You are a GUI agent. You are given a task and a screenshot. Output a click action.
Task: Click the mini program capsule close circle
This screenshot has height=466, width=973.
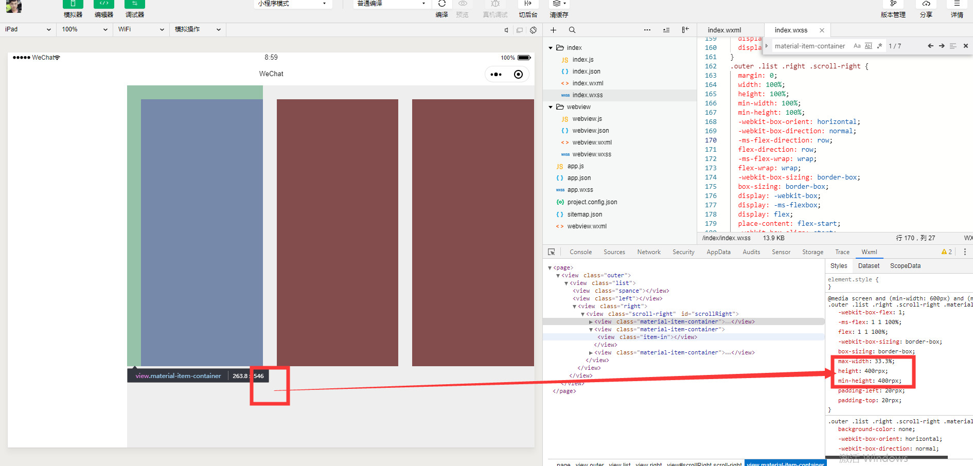point(518,75)
